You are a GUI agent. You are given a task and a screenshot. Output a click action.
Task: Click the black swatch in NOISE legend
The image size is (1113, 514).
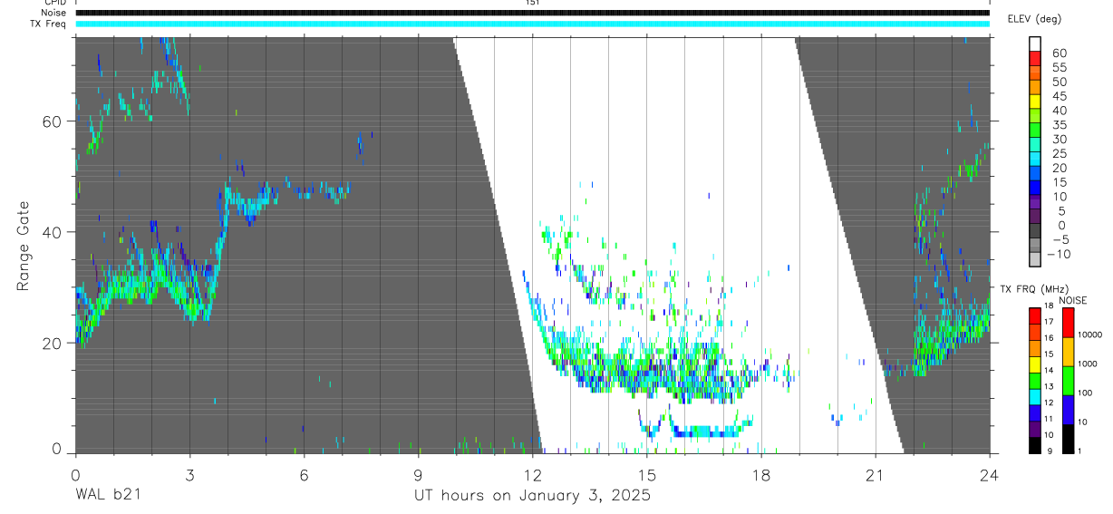point(1068,439)
